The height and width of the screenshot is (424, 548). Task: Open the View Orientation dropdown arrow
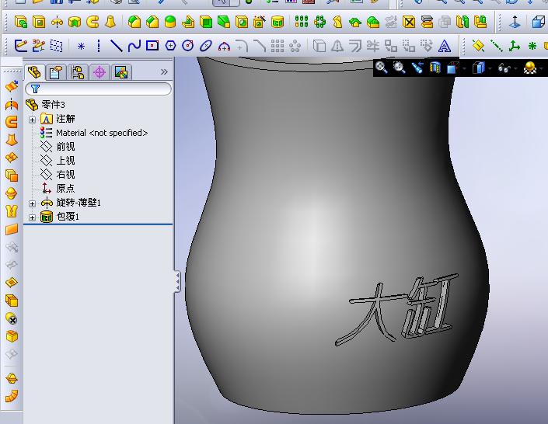tap(465, 68)
